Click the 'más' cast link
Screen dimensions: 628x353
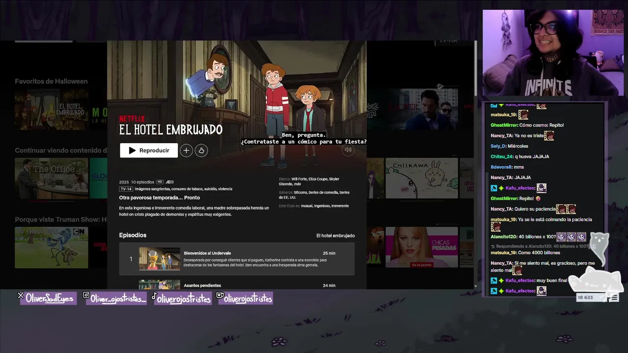point(297,184)
